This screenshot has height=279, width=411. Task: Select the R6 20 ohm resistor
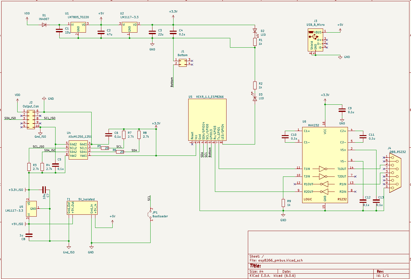[x=120, y=152]
